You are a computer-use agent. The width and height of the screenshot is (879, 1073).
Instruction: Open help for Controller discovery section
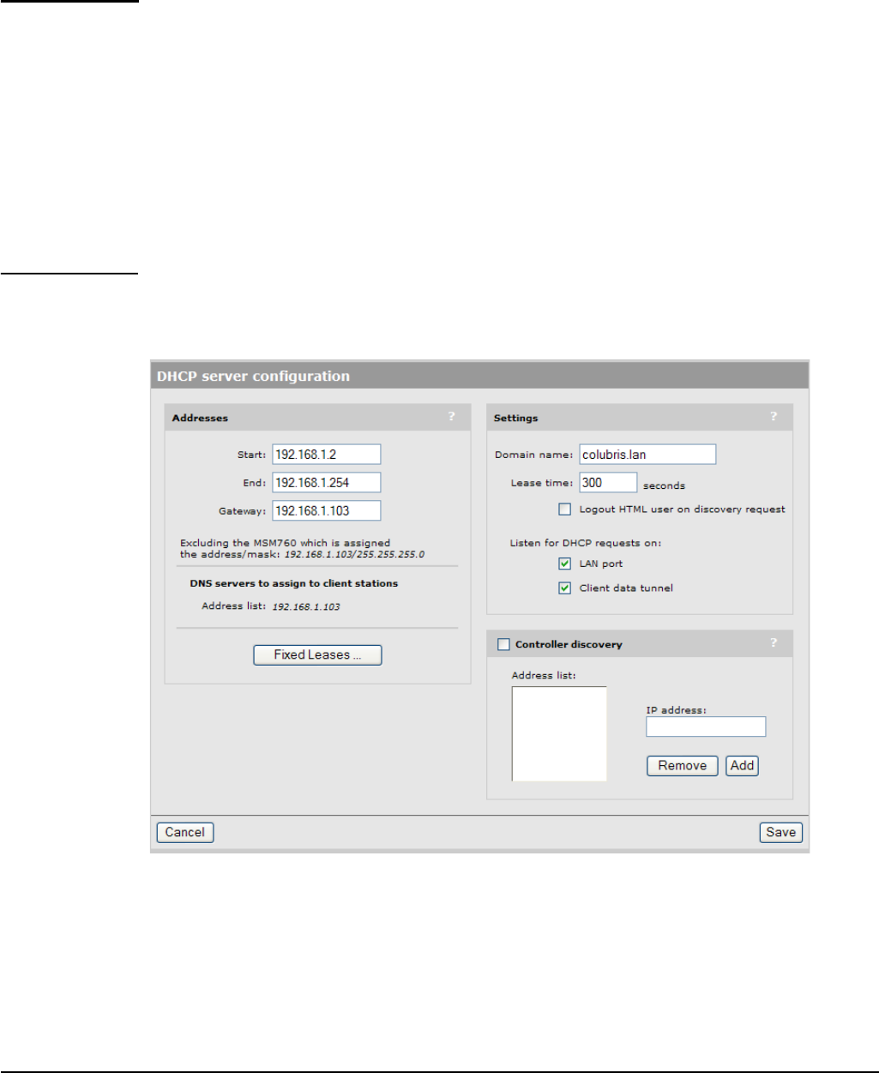(x=774, y=643)
